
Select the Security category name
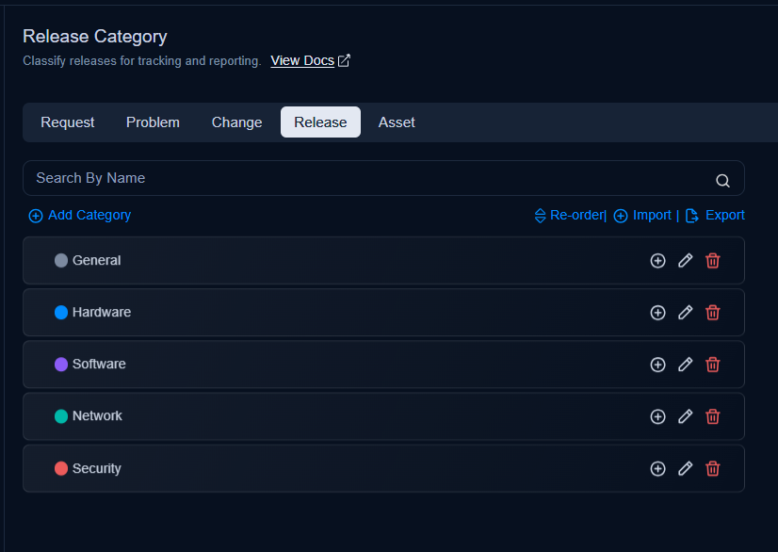[97, 468]
